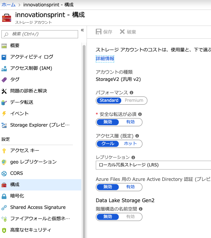This screenshot has width=211, height=238.
Task: Click the info icon beside レプリケーション
Action: [133, 157]
